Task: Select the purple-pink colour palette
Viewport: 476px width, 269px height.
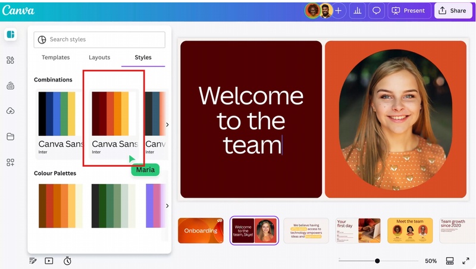Action: 156,206
